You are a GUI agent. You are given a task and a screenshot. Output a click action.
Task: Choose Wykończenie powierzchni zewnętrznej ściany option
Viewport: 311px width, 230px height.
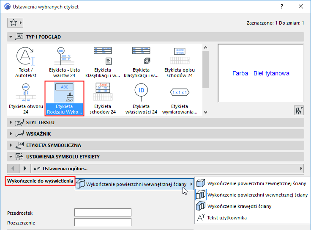coord(252,183)
